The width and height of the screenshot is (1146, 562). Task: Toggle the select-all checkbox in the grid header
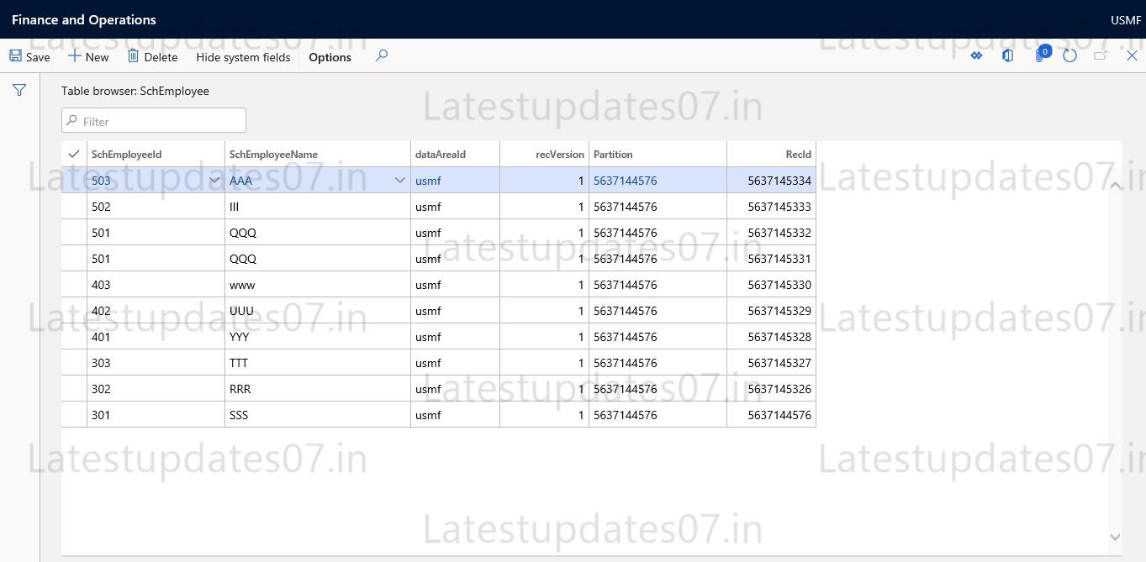73,154
